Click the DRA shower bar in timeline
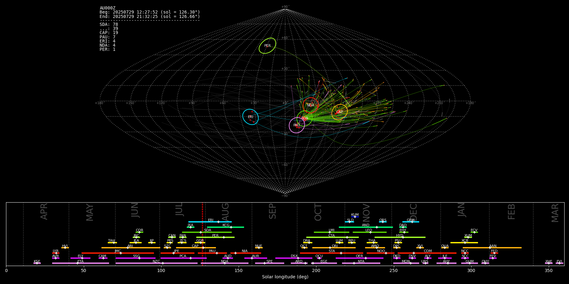This screenshot has height=284, width=569. pyautogui.click(x=308, y=243)
